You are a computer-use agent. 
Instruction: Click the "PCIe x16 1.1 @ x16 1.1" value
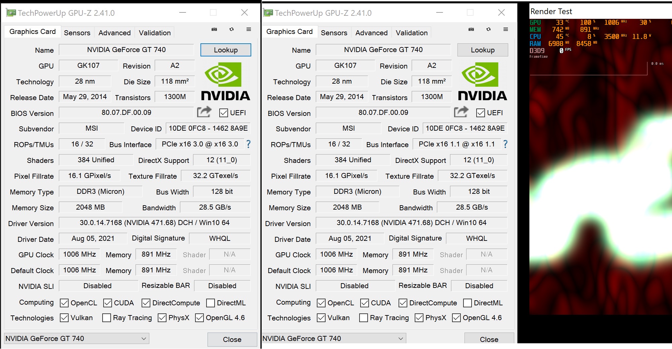457,144
